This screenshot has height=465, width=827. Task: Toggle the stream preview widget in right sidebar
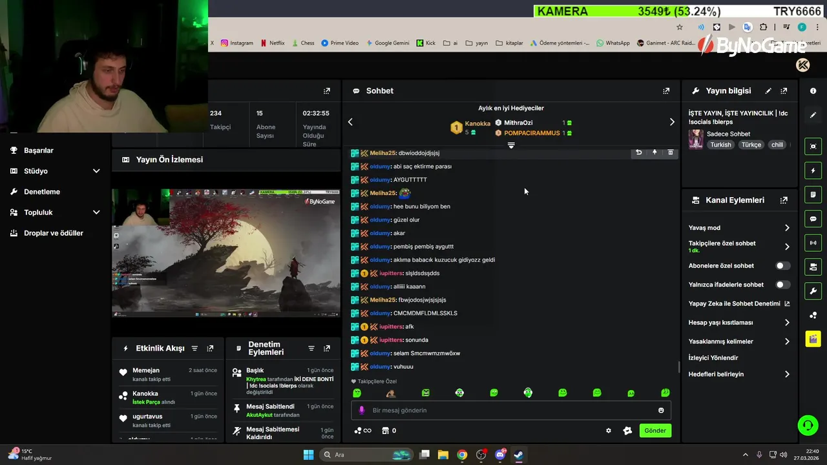813,147
